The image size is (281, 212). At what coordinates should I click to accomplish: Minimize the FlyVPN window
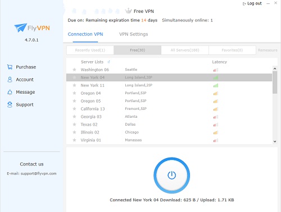point(268,3)
